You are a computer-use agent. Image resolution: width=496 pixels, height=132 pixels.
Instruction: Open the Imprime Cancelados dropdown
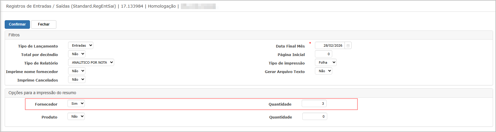tap(77, 79)
